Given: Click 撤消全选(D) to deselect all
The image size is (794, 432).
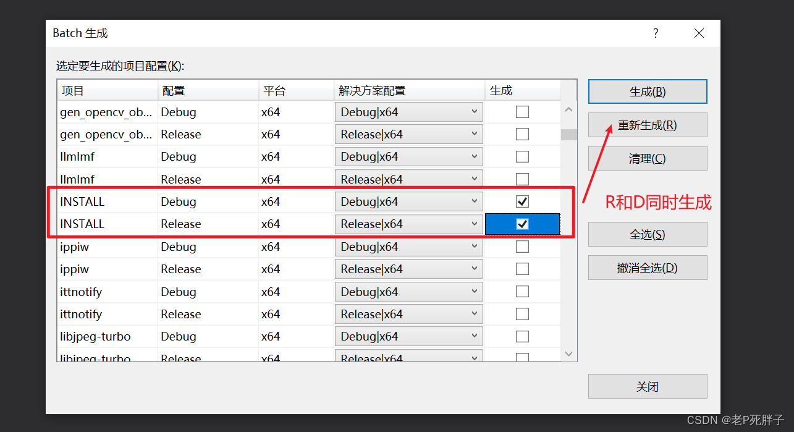Looking at the screenshot, I should coord(647,268).
